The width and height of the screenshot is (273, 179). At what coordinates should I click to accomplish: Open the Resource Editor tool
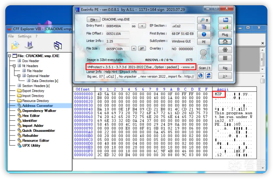pos(36,140)
